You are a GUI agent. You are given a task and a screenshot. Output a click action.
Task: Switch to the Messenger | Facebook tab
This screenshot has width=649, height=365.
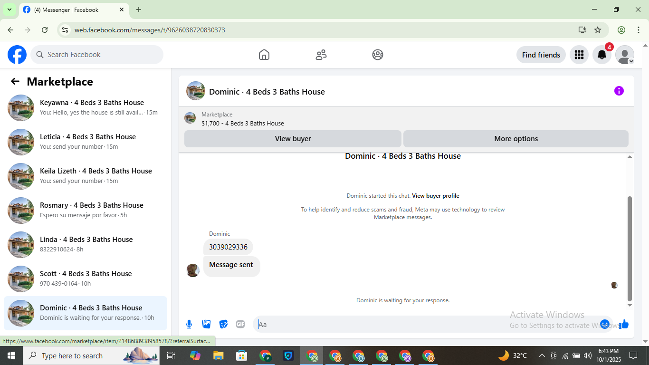pos(74,10)
